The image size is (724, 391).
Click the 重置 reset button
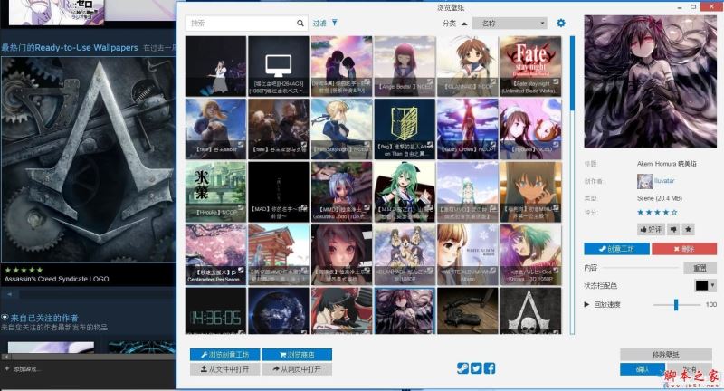coord(700,268)
